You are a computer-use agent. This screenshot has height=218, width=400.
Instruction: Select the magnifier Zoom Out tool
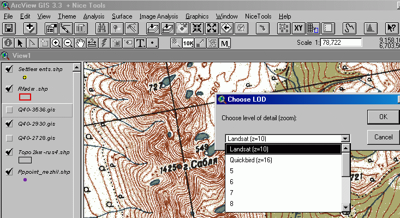point(68,43)
